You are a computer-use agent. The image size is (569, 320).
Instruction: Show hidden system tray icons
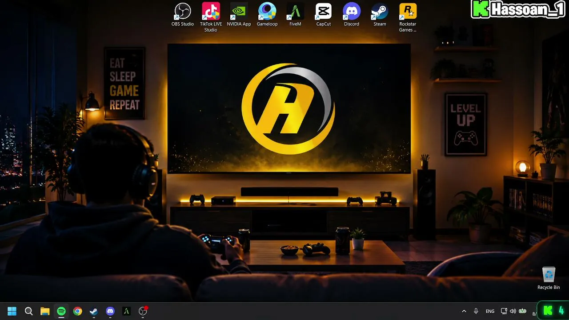point(464,311)
